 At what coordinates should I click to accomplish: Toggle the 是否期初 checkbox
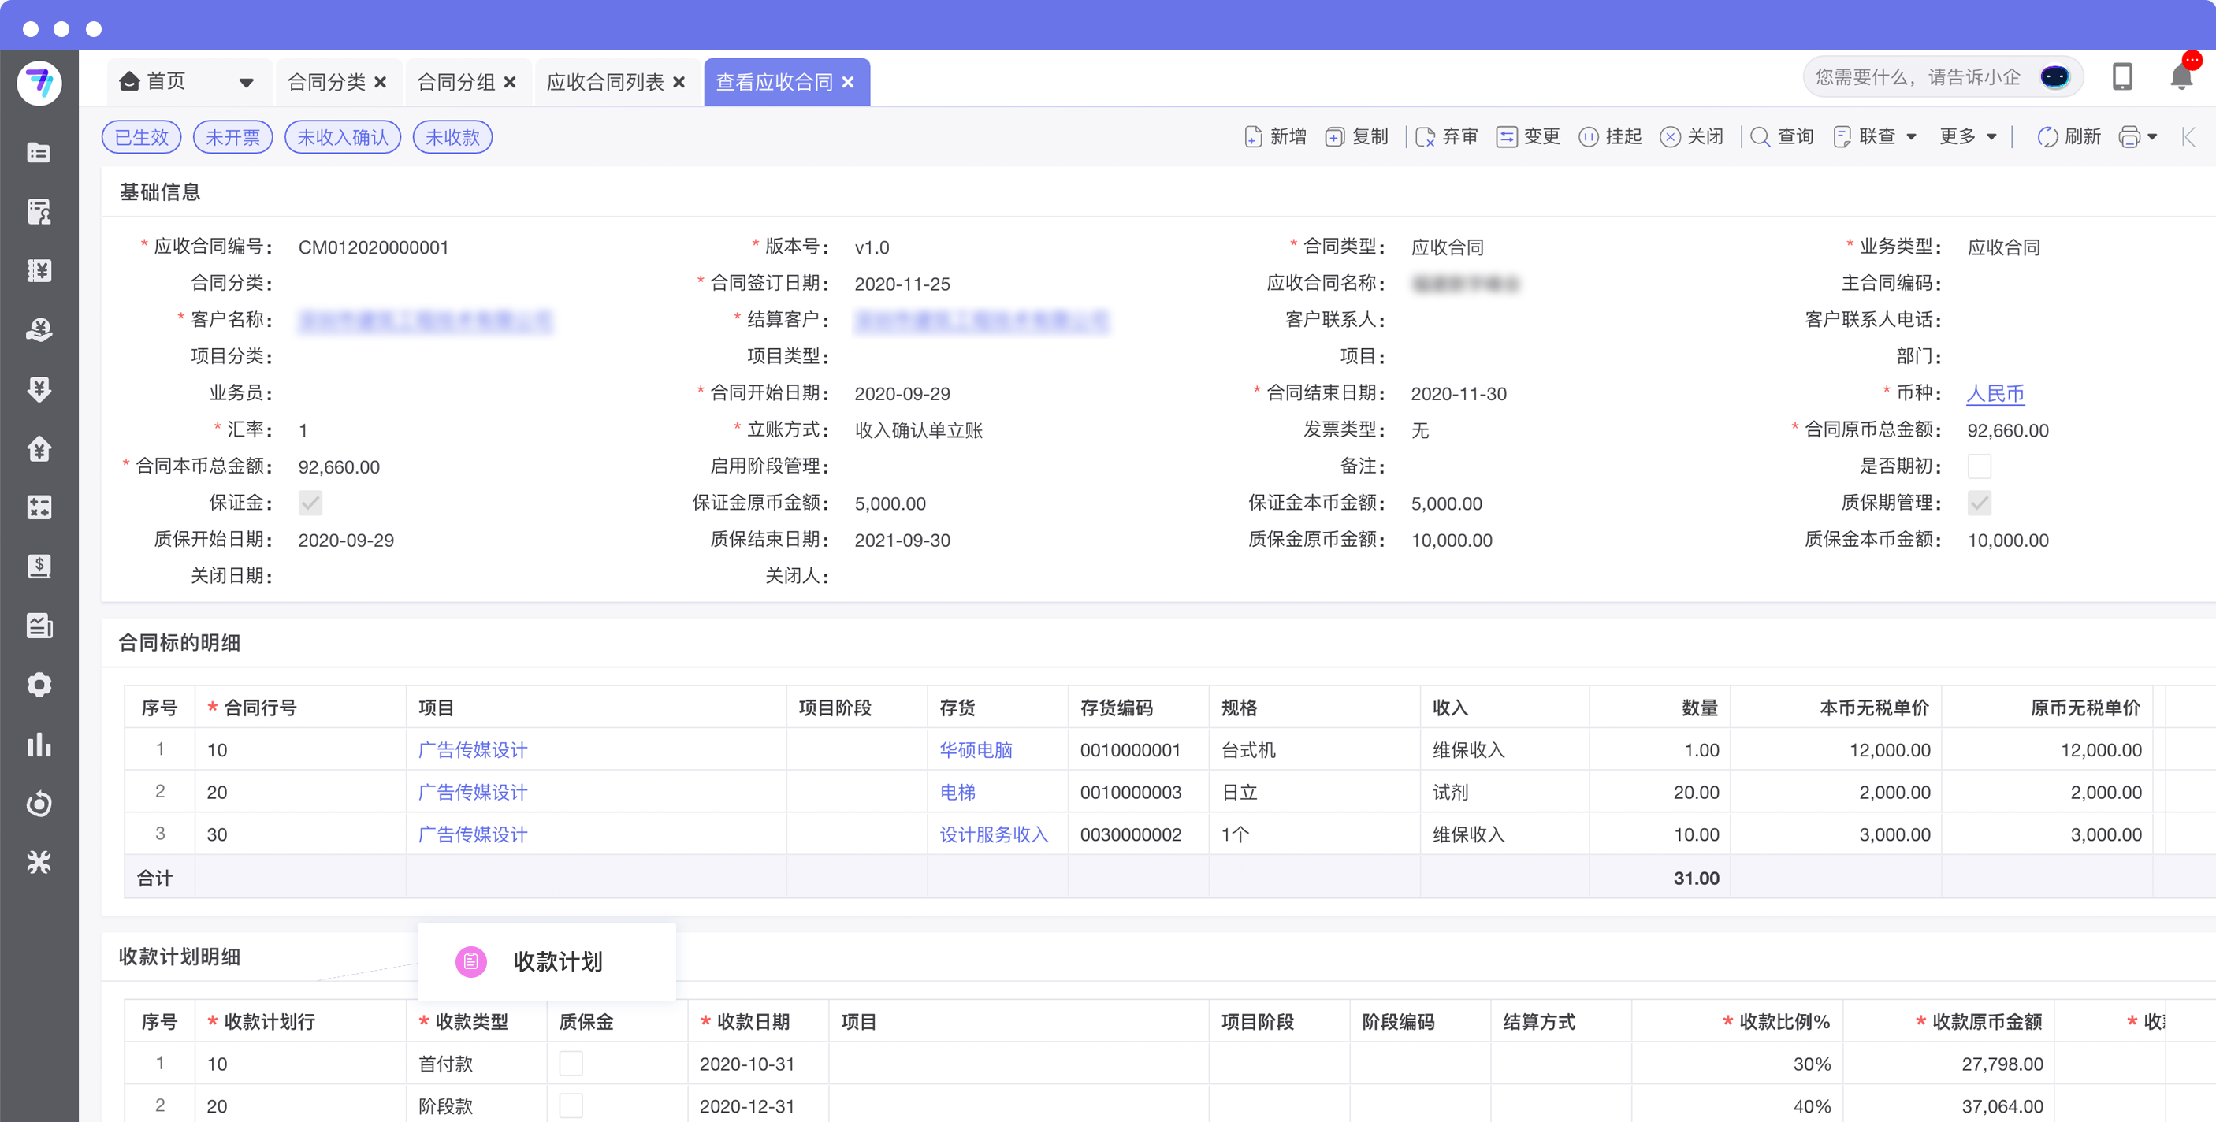(1979, 466)
